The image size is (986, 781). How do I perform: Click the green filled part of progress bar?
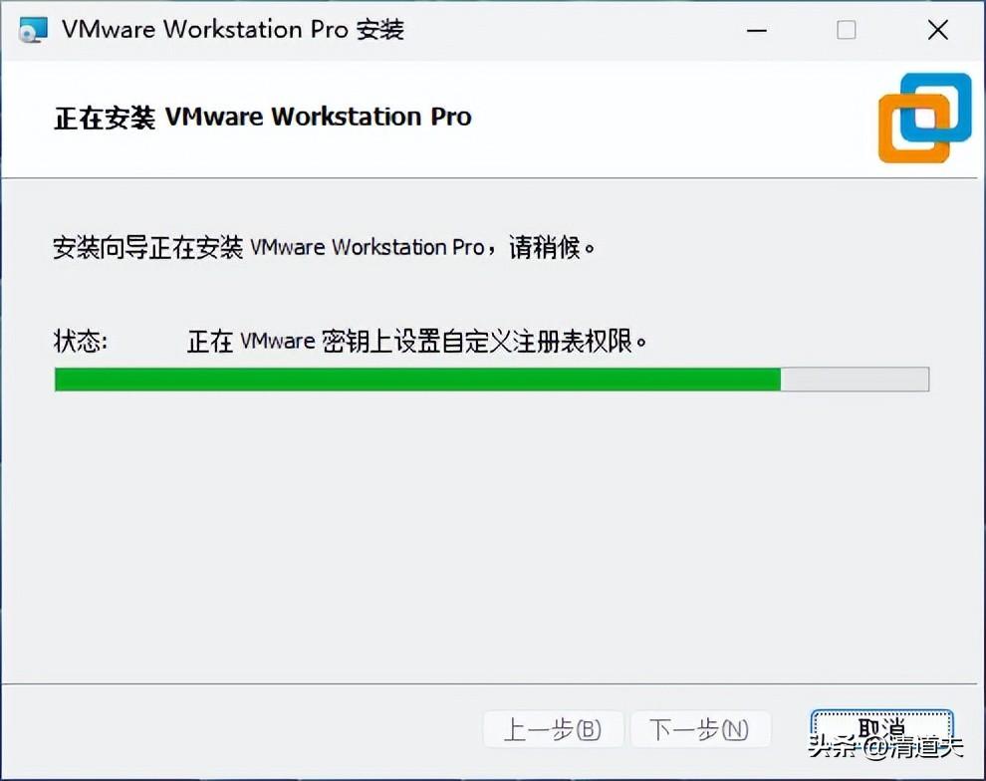click(417, 380)
